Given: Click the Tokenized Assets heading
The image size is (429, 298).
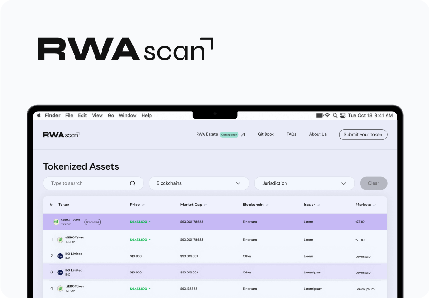Looking at the screenshot, I should 81,166.
